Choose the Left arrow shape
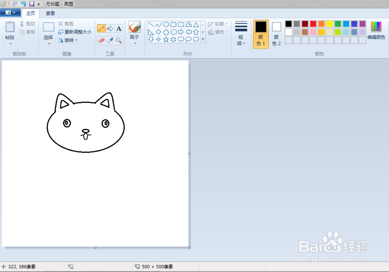 [189, 32]
